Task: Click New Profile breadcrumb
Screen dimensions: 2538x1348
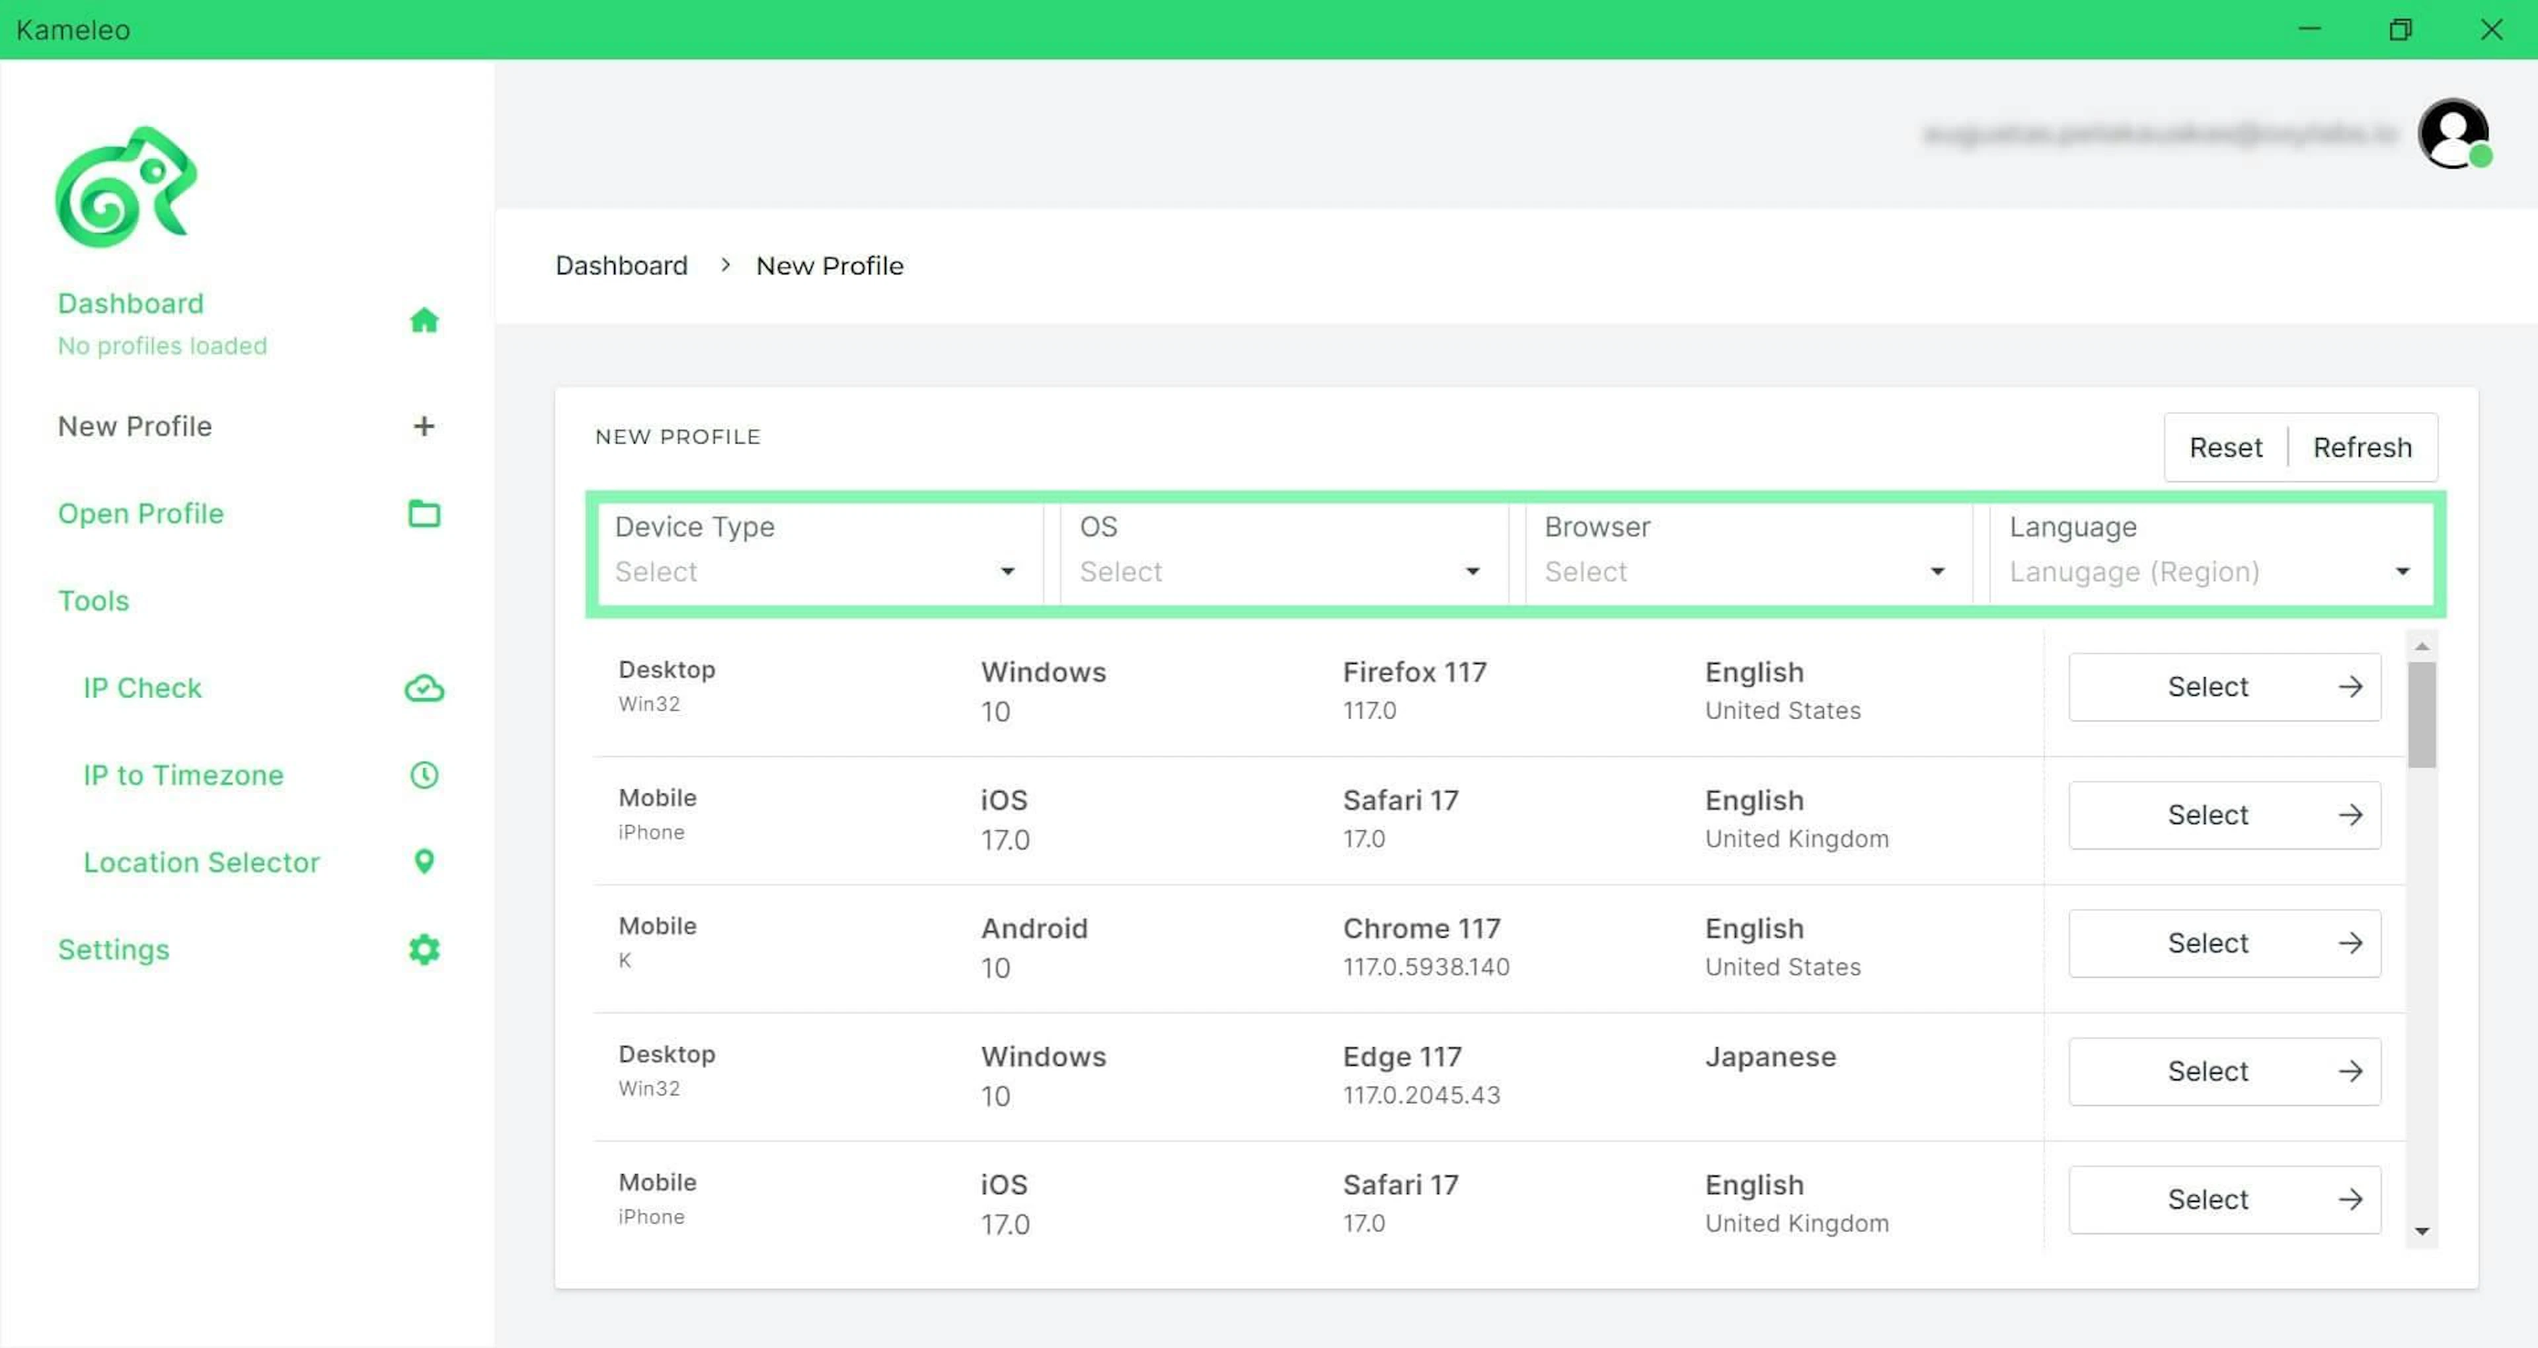Action: point(829,265)
